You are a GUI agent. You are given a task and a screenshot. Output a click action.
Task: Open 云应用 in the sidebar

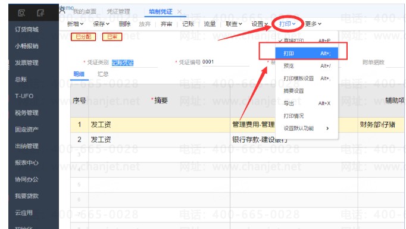pos(24,213)
